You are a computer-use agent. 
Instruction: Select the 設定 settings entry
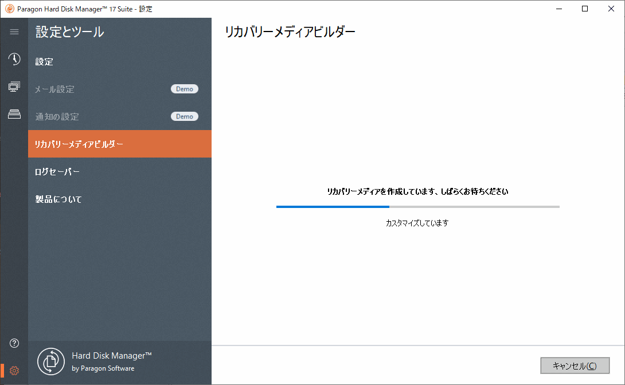(x=44, y=61)
